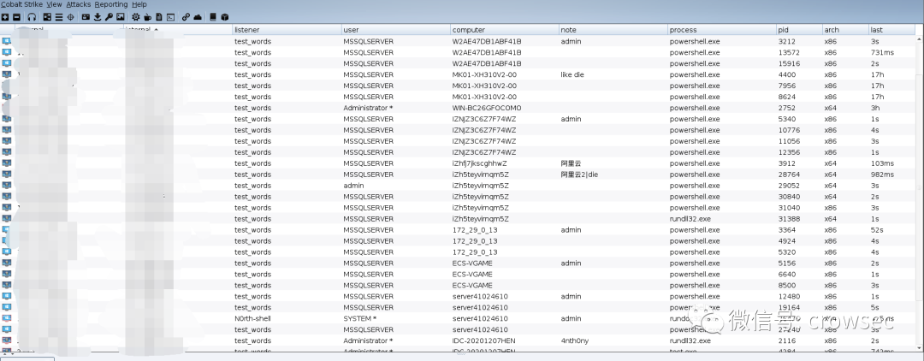The image size is (924, 361).
Task: Click the Windows executable gear icon
Action: 135,17
